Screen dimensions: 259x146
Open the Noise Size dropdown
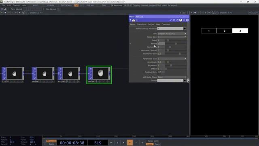tap(172, 37)
